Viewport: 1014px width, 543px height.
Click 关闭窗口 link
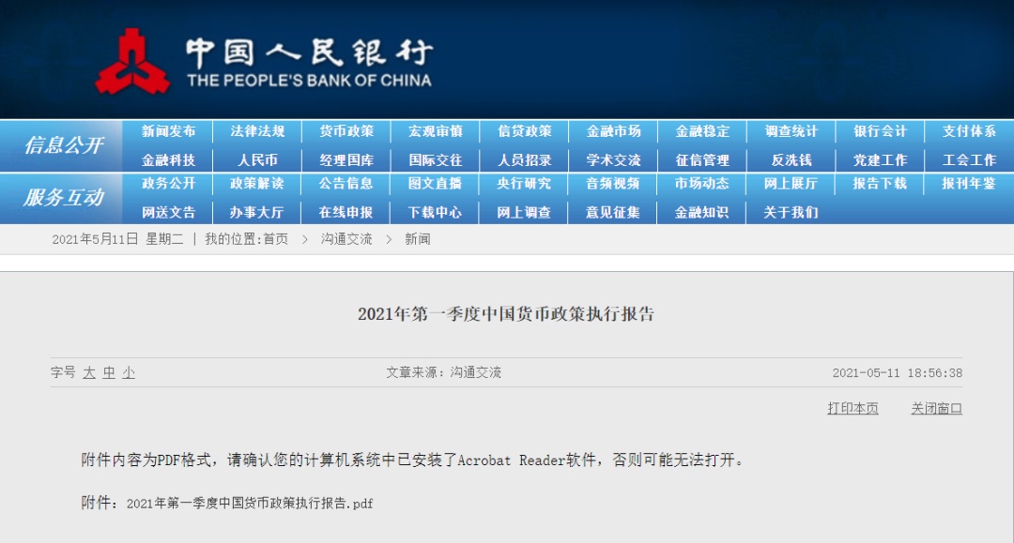[936, 409]
